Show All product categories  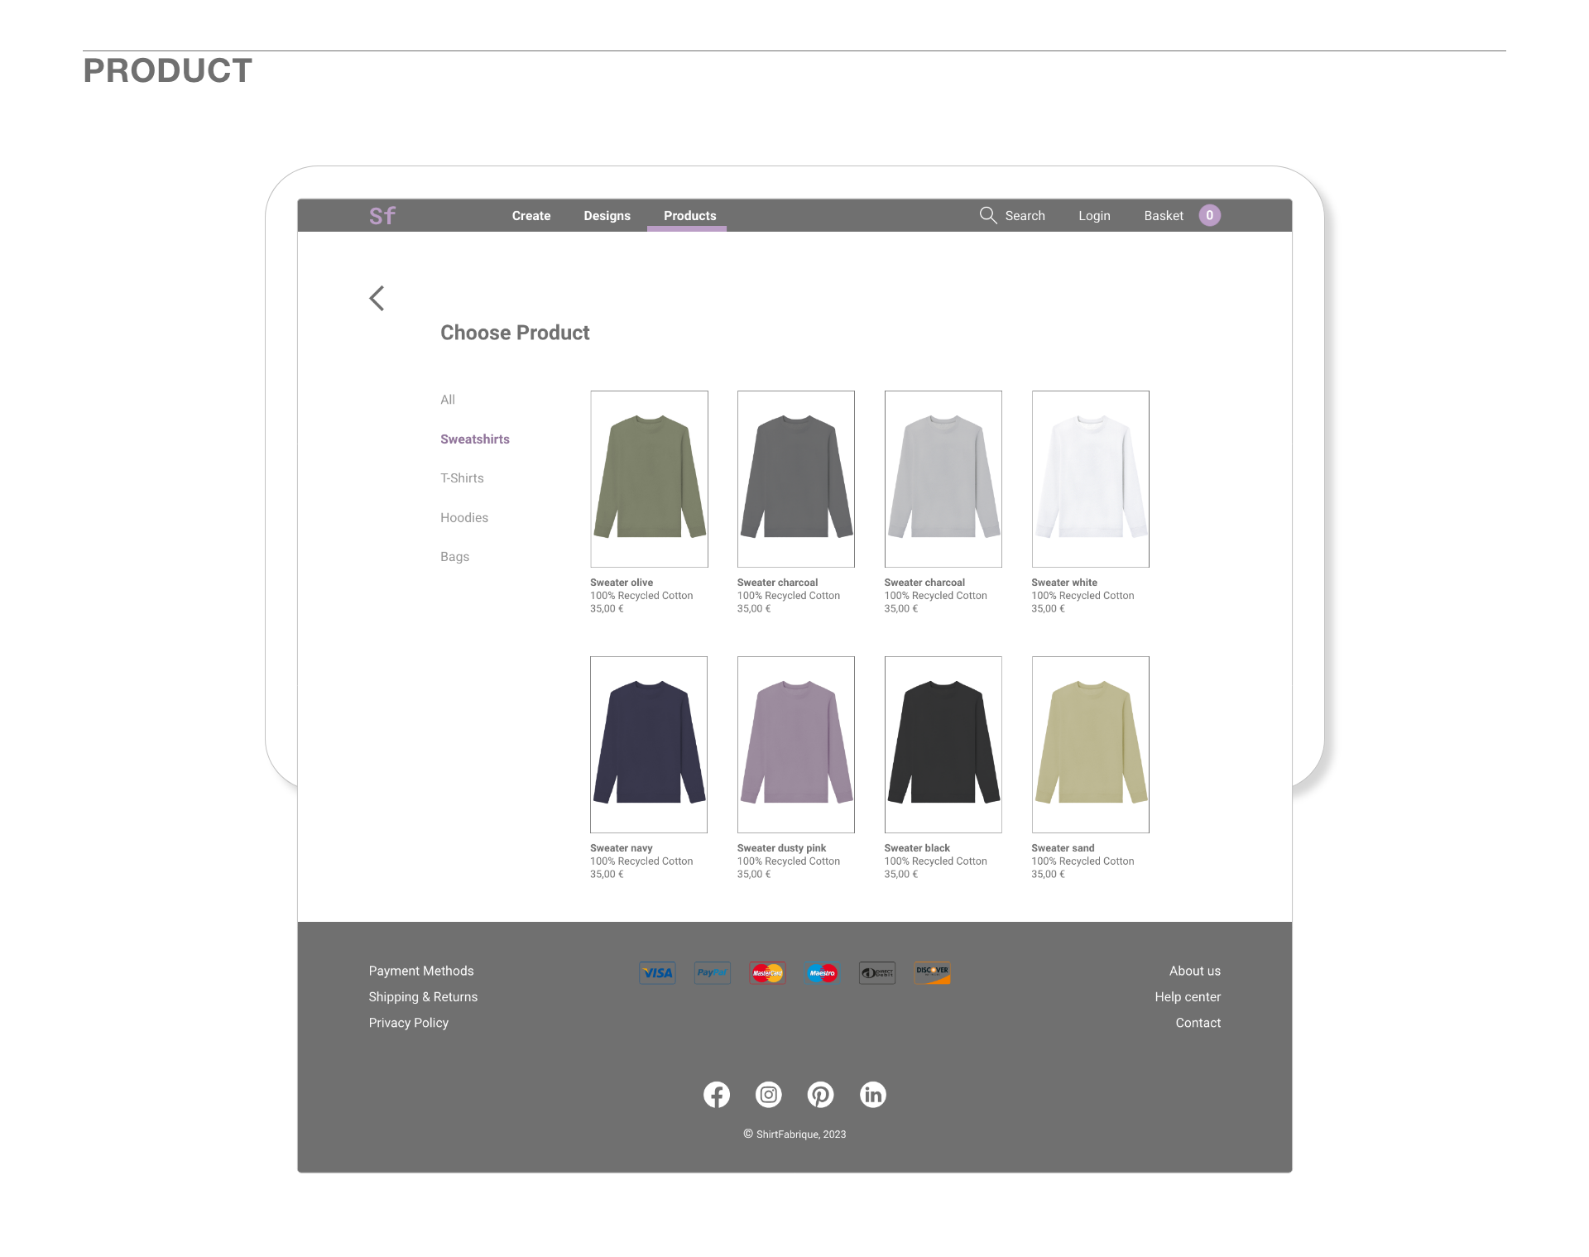[x=448, y=400]
